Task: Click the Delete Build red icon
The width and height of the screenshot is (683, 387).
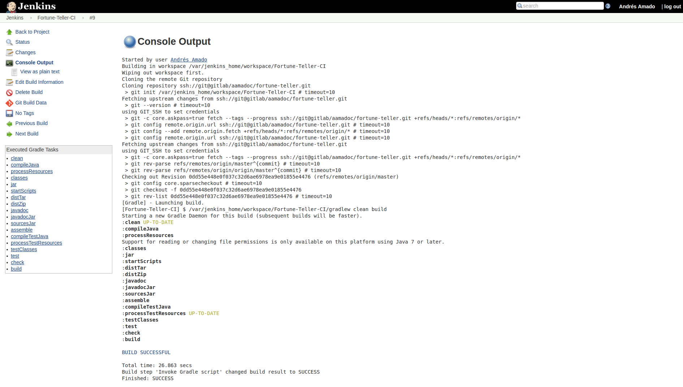Action: coord(9,93)
